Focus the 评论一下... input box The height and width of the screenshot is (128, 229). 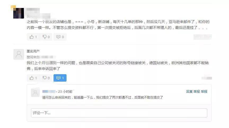(x=119, y=113)
